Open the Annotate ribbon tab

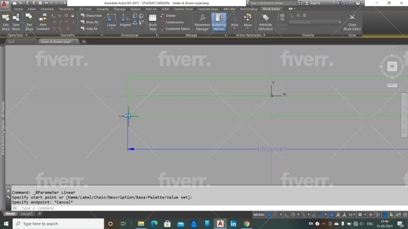click(x=47, y=9)
